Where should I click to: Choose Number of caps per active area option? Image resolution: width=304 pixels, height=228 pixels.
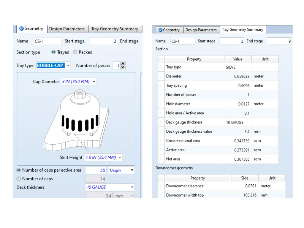(x=19, y=170)
